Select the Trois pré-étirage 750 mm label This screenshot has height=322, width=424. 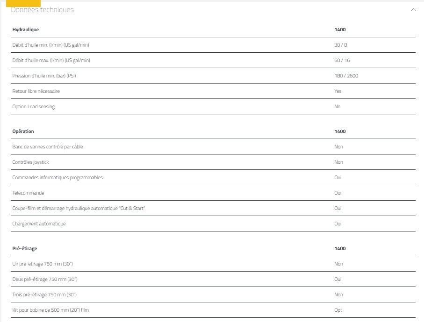pyautogui.click(x=44, y=294)
